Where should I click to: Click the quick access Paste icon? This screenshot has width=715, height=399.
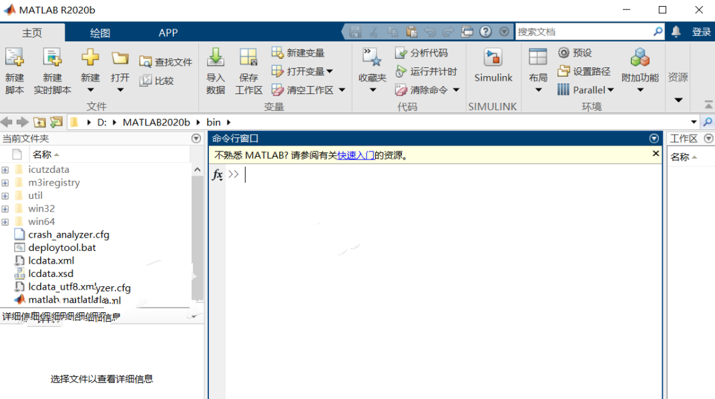tap(412, 32)
